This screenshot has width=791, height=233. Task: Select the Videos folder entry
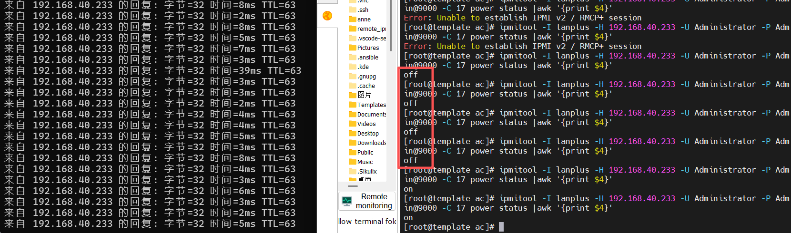pos(366,124)
